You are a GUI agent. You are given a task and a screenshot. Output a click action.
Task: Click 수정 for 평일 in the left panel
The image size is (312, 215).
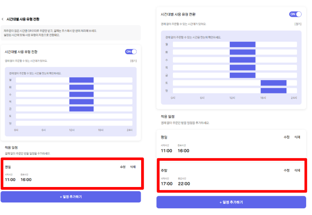point(123,167)
